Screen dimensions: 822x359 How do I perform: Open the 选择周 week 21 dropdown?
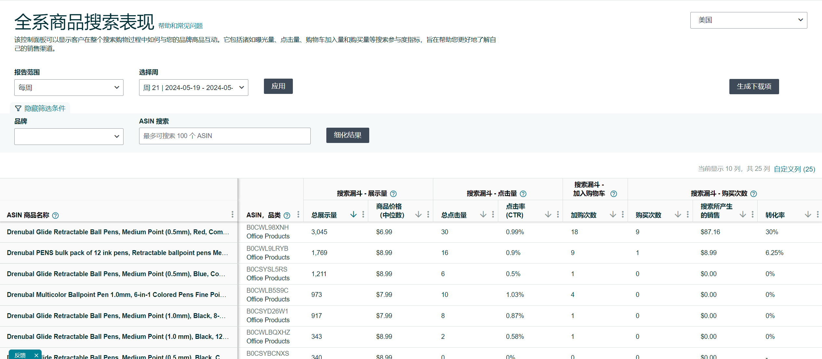pyautogui.click(x=194, y=87)
